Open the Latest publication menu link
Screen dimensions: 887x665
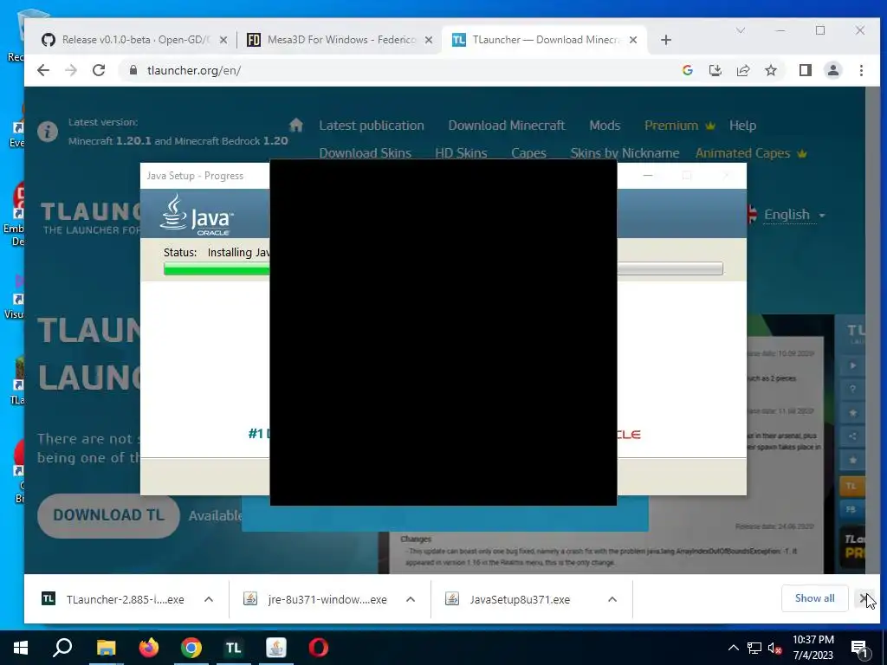(x=371, y=126)
